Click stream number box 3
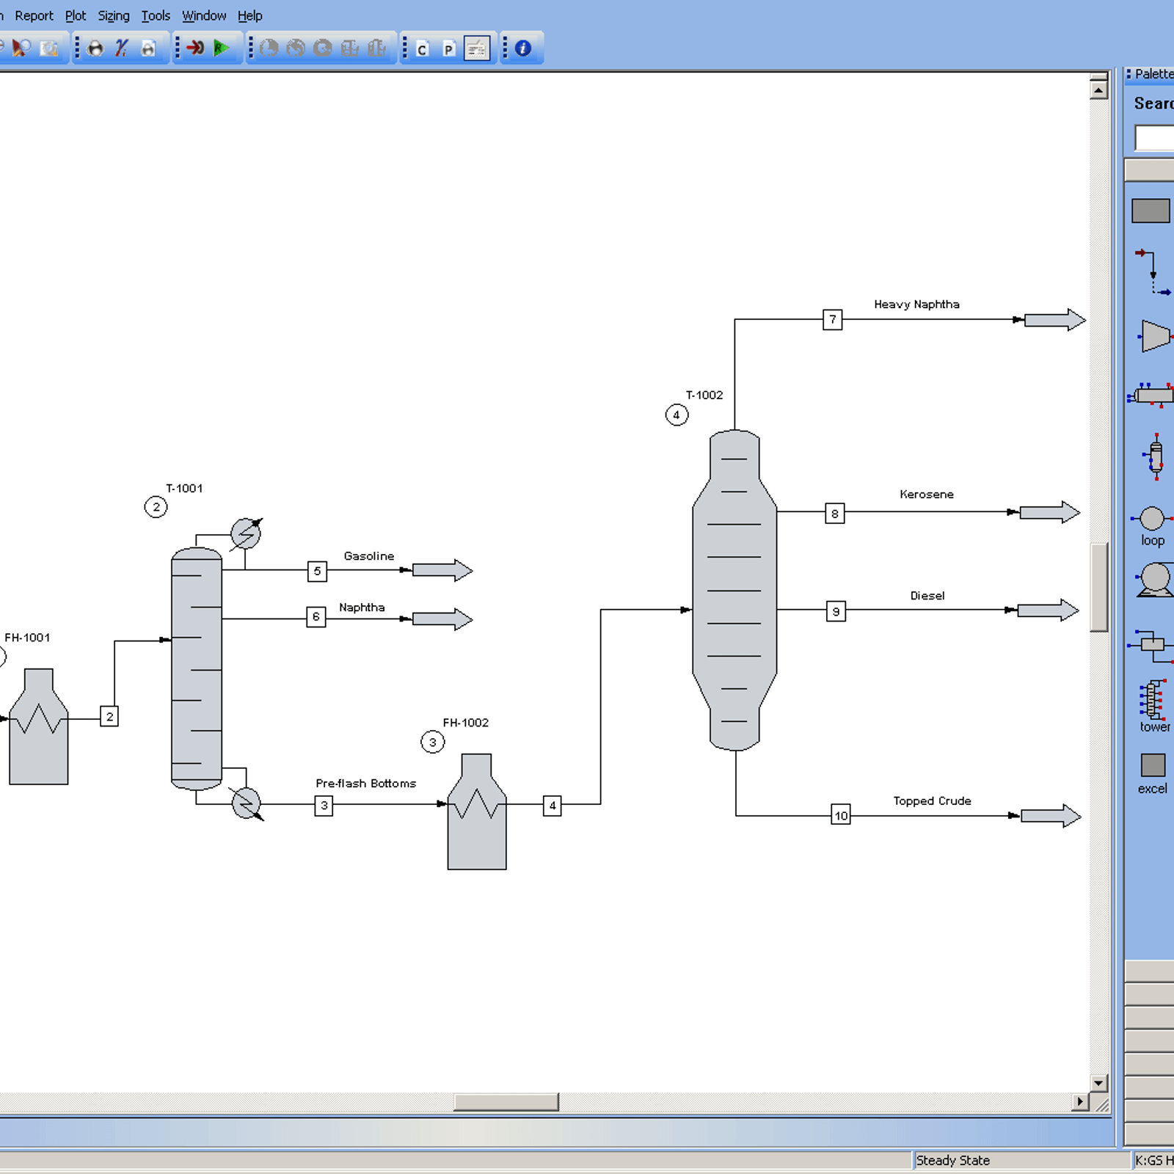 [324, 806]
